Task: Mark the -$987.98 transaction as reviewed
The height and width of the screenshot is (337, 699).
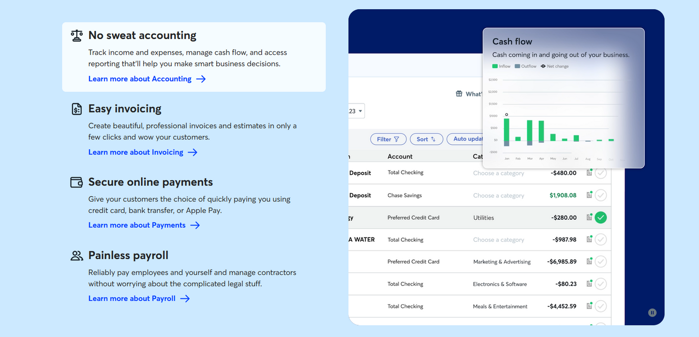Action: 601,240
